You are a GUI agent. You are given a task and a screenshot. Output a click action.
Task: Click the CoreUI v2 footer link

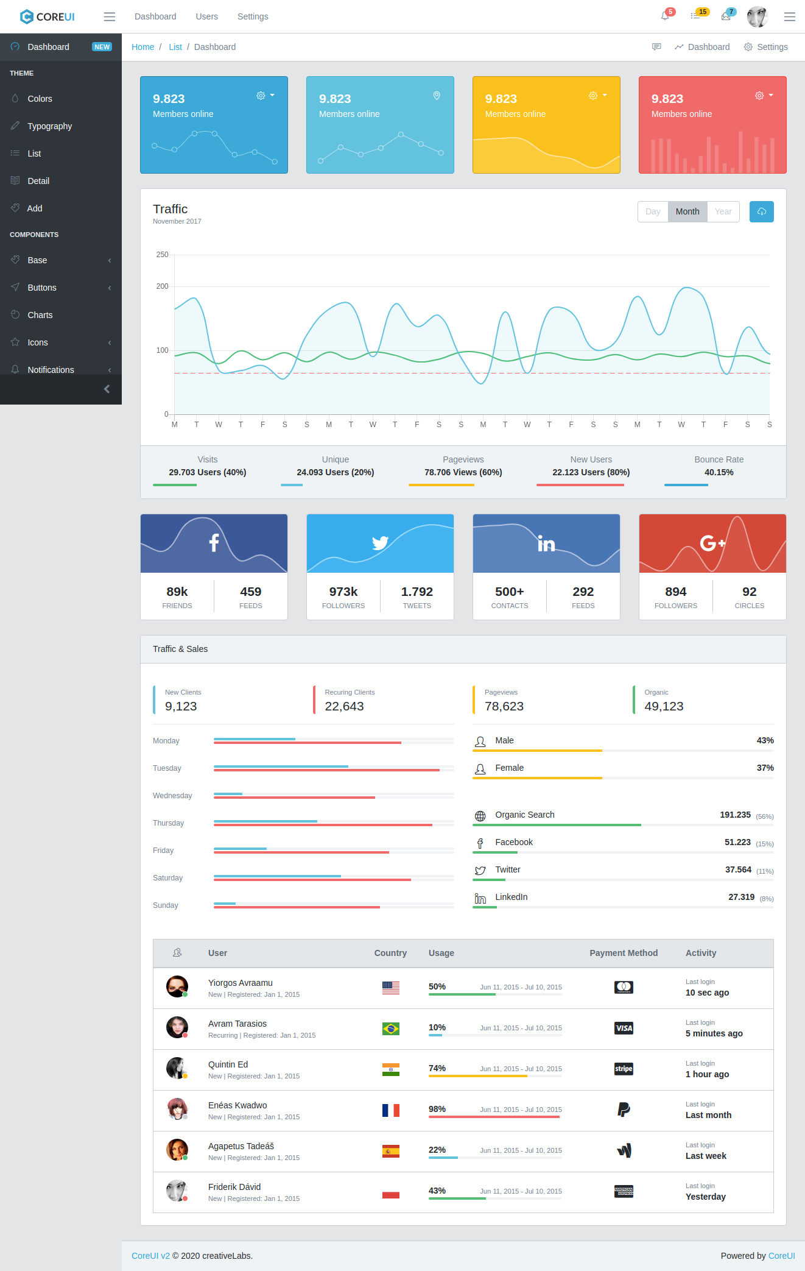(150, 1256)
